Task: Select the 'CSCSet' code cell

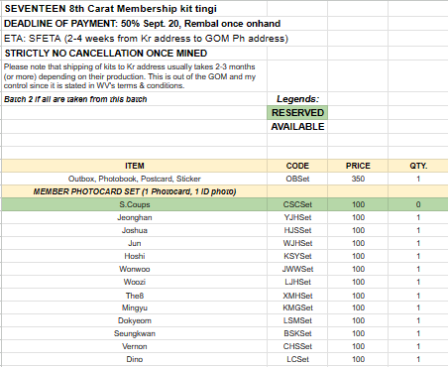Action: [297, 204]
